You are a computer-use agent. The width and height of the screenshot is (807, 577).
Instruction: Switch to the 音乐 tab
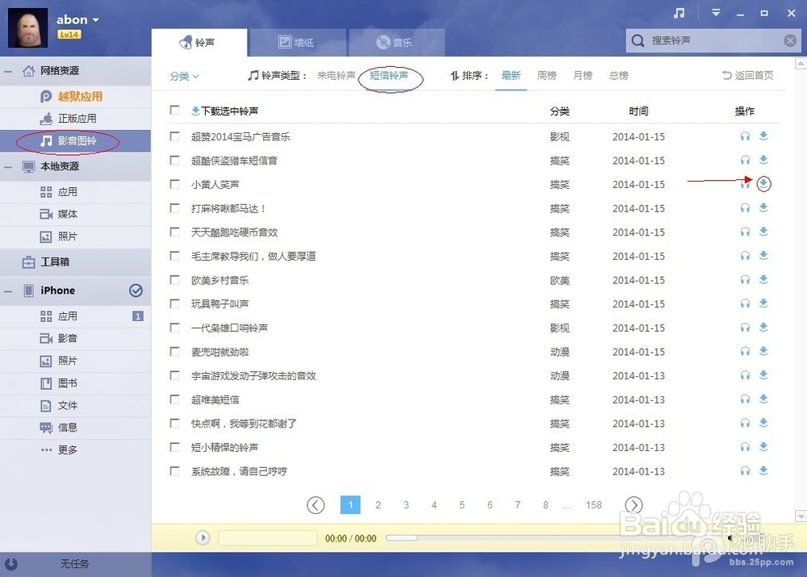coord(395,40)
